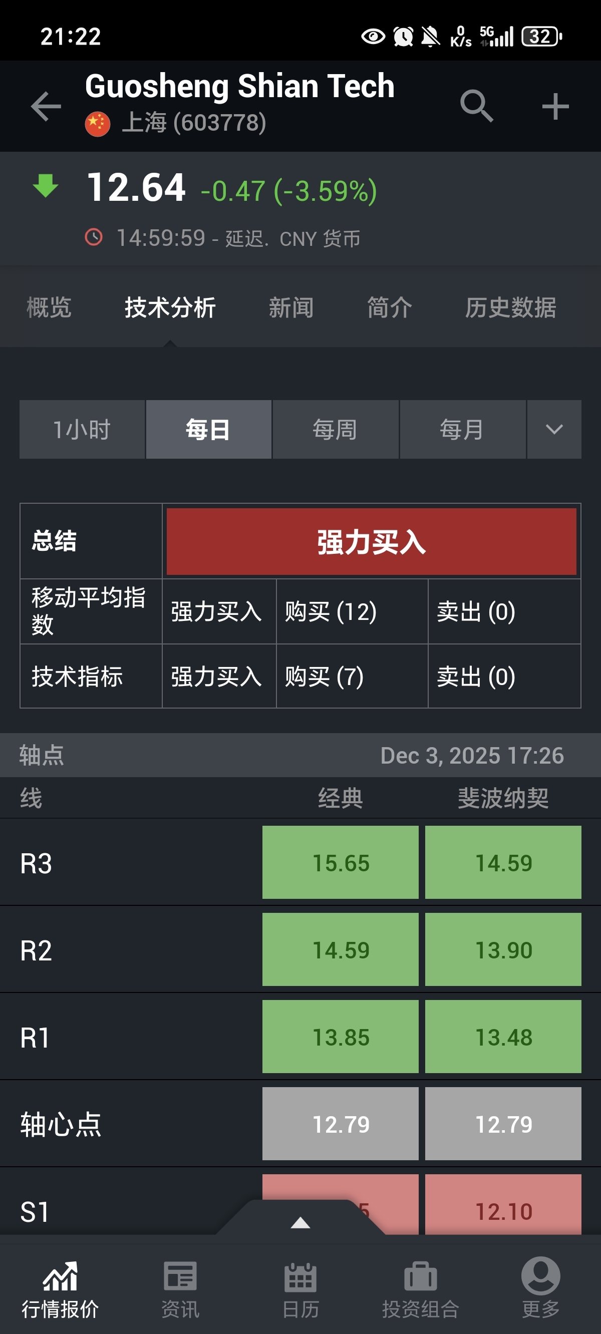Switch to the 概览 tab
Image resolution: width=601 pixels, height=1334 pixels.
click(49, 307)
